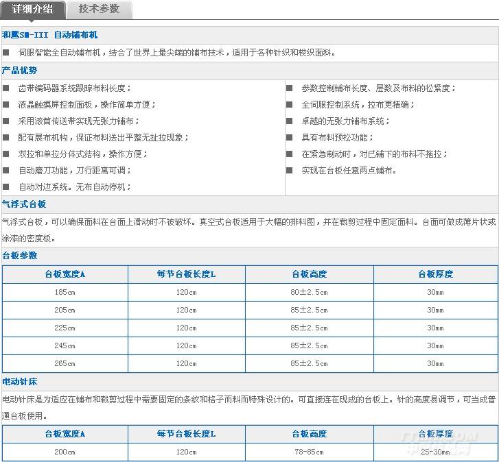The height and width of the screenshot is (462, 499).
Task: Switch to the 技术参数 tab
Action: (x=99, y=9)
